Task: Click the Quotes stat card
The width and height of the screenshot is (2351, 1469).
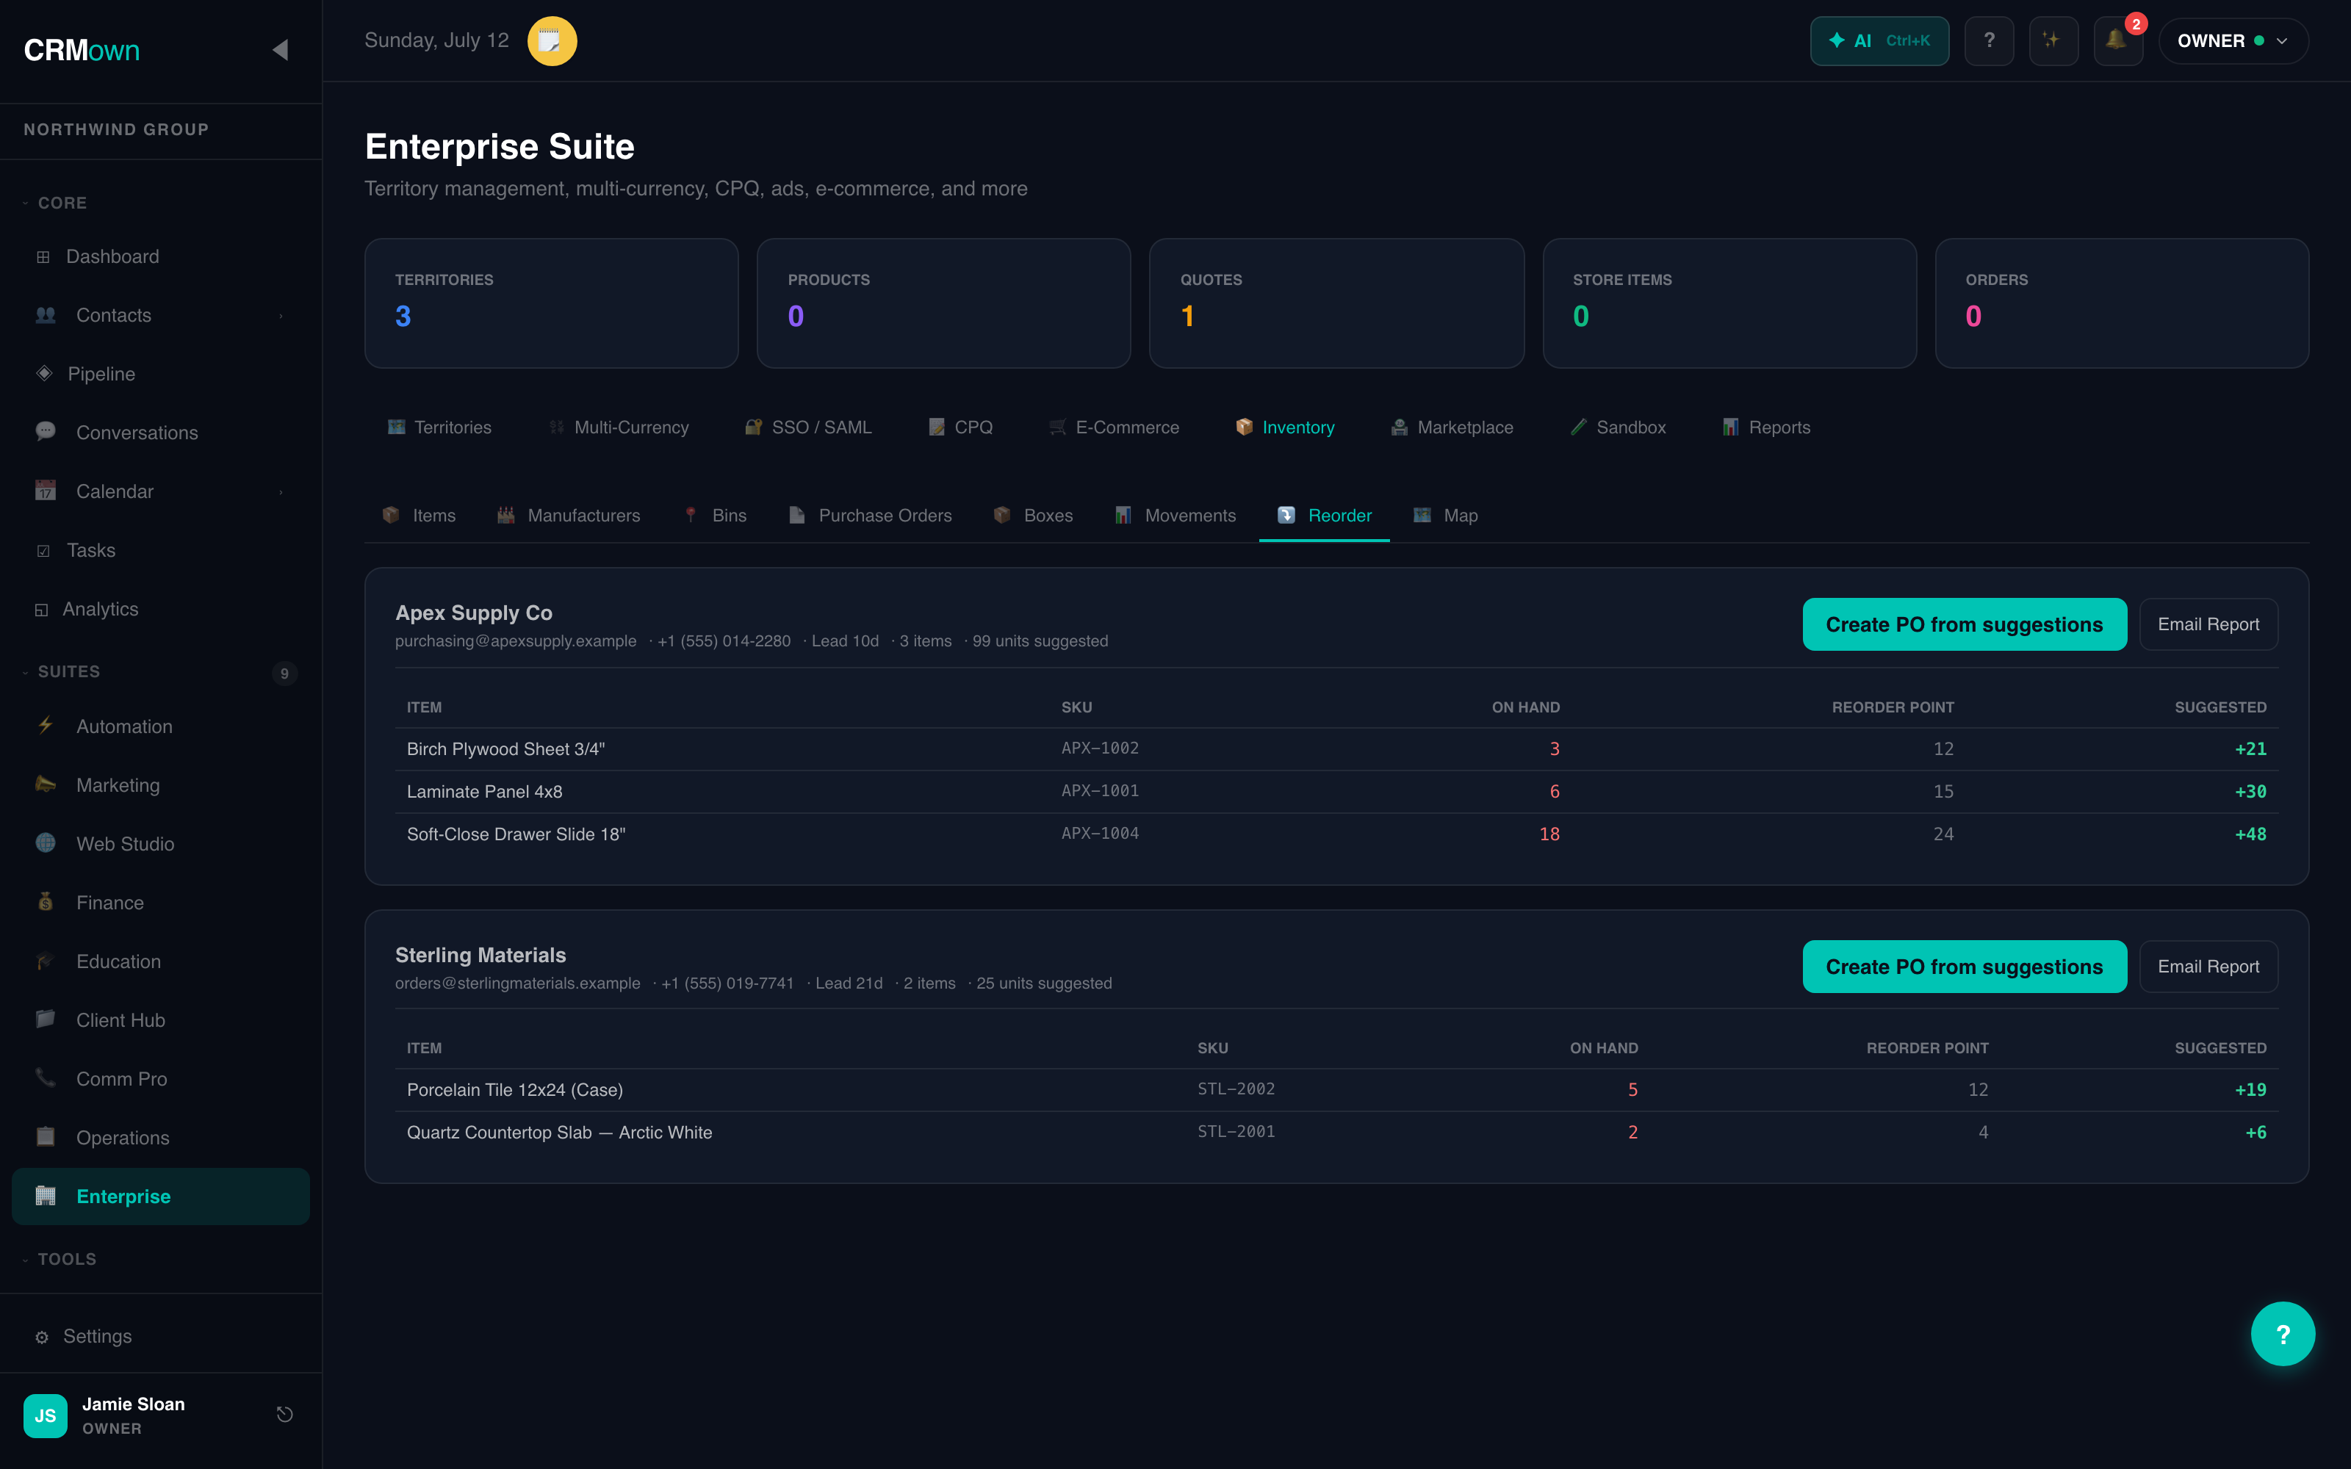Action: pos(1336,303)
